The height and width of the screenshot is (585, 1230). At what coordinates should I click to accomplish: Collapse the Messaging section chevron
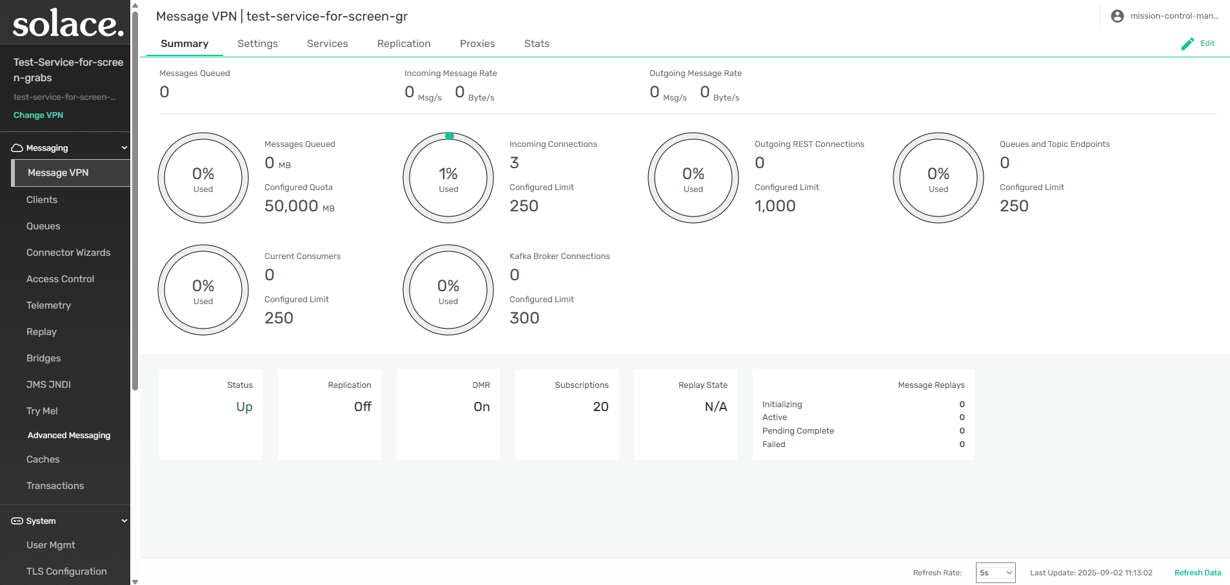pyautogui.click(x=124, y=148)
